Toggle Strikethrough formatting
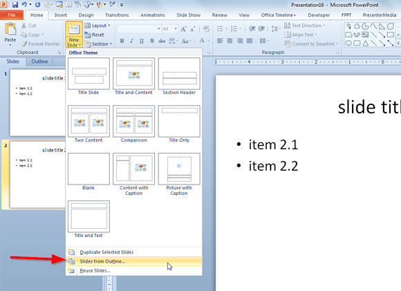 pyautogui.click(x=162, y=41)
